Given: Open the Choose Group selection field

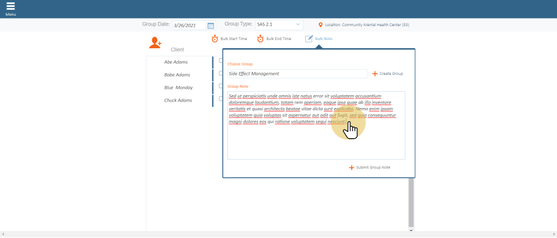Looking at the screenshot, I should point(297,74).
